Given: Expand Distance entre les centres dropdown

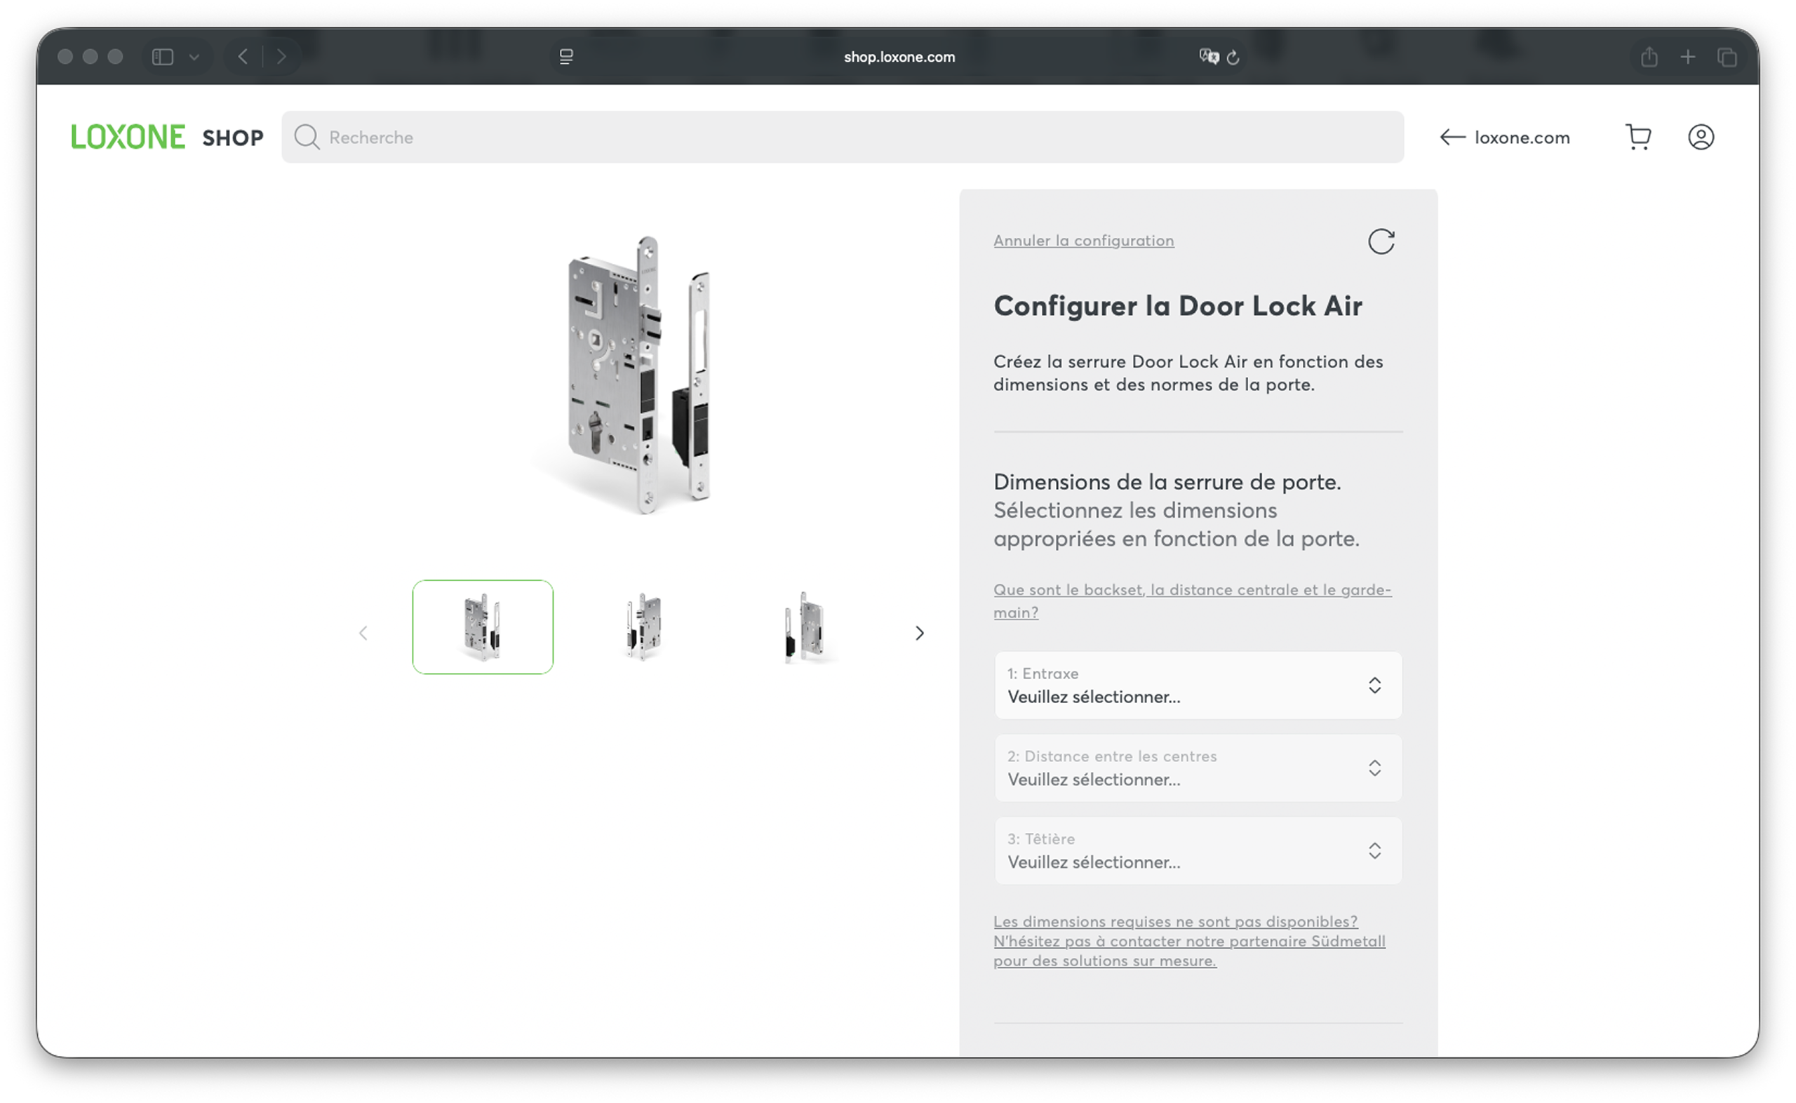Looking at the screenshot, I should click(x=1198, y=768).
